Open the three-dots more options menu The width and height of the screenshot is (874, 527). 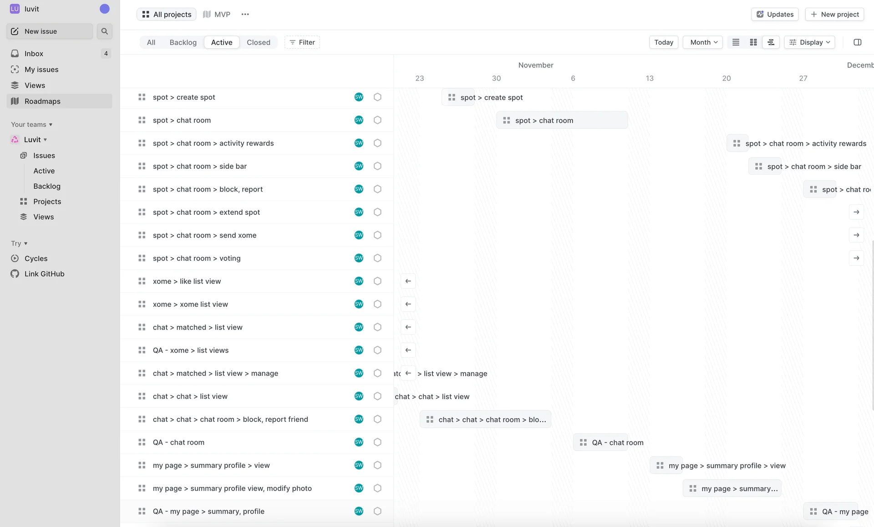pos(245,15)
